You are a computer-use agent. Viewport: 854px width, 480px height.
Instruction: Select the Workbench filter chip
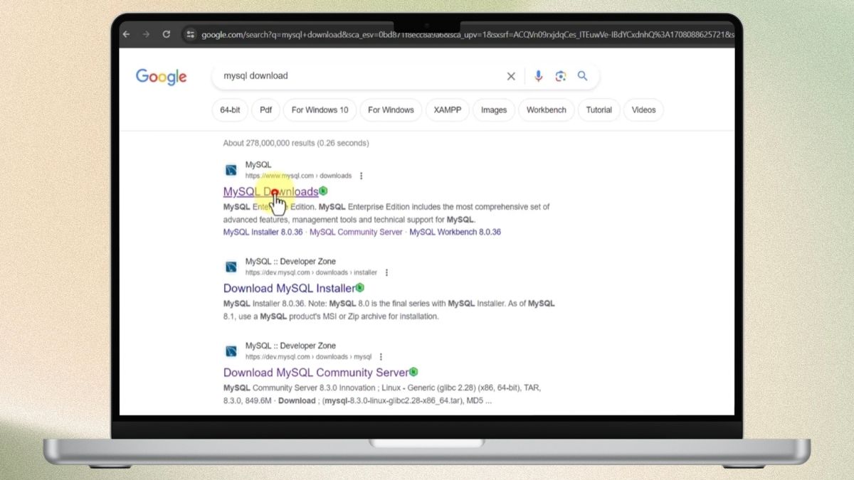click(547, 110)
